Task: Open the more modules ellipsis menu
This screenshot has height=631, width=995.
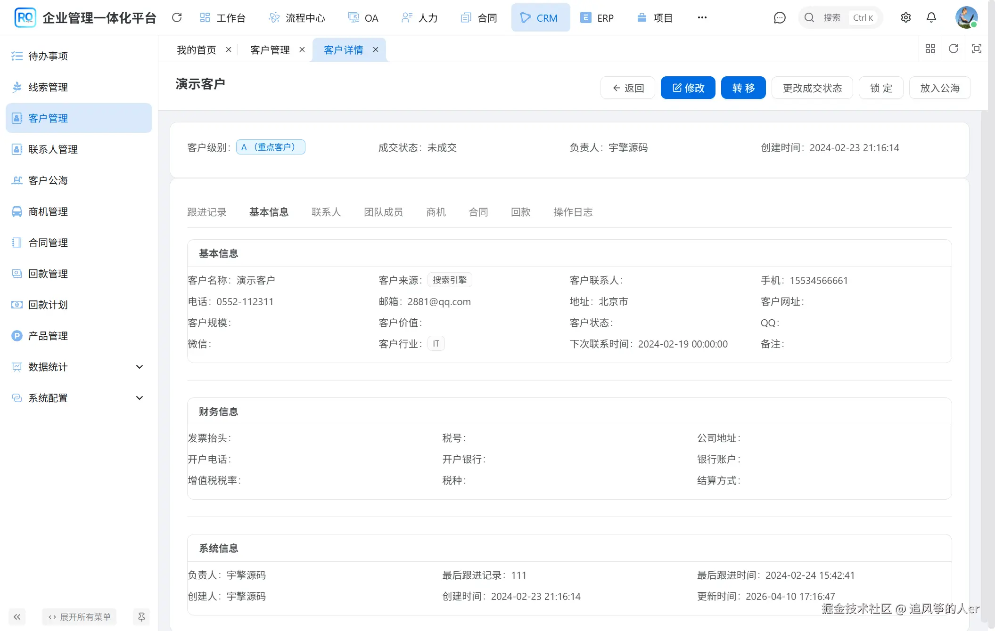Action: pos(702,17)
